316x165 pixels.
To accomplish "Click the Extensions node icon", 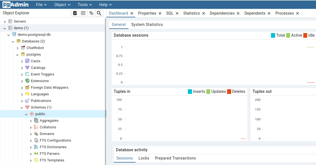I will [x=27, y=81].
